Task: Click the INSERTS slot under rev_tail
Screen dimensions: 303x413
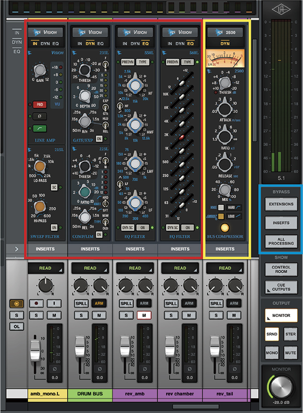Action: coord(225,249)
